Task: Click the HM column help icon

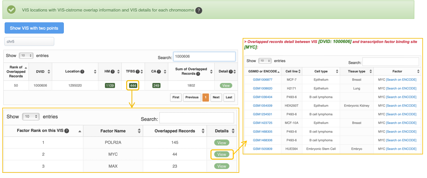Action: coord(113,71)
